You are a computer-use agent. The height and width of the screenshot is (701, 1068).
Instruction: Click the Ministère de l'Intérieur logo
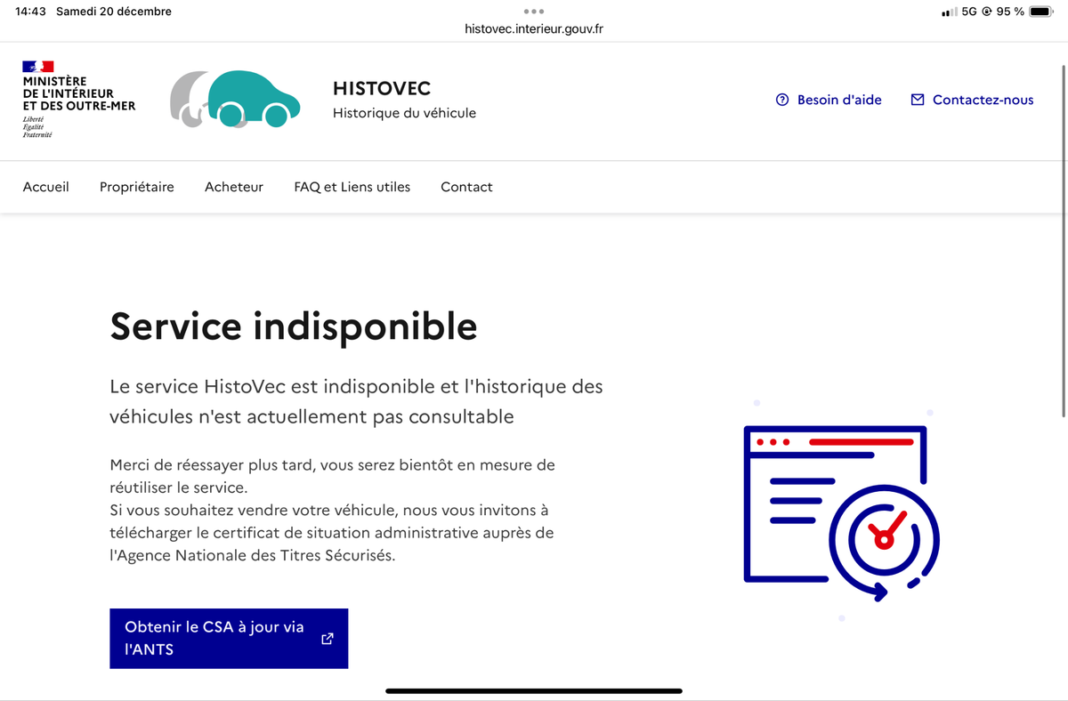pos(79,99)
